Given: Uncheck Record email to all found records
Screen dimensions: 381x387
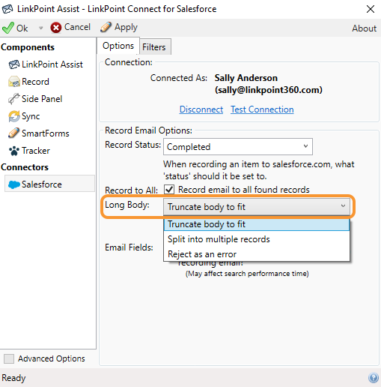Looking at the screenshot, I should tap(169, 190).
